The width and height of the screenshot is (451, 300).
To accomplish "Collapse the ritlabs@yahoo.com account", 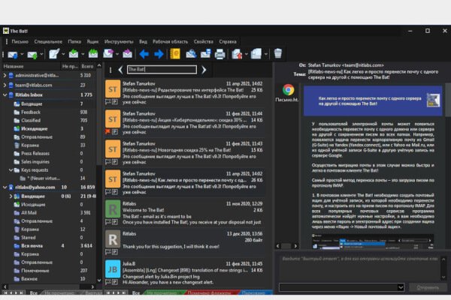I will pos(5,187).
